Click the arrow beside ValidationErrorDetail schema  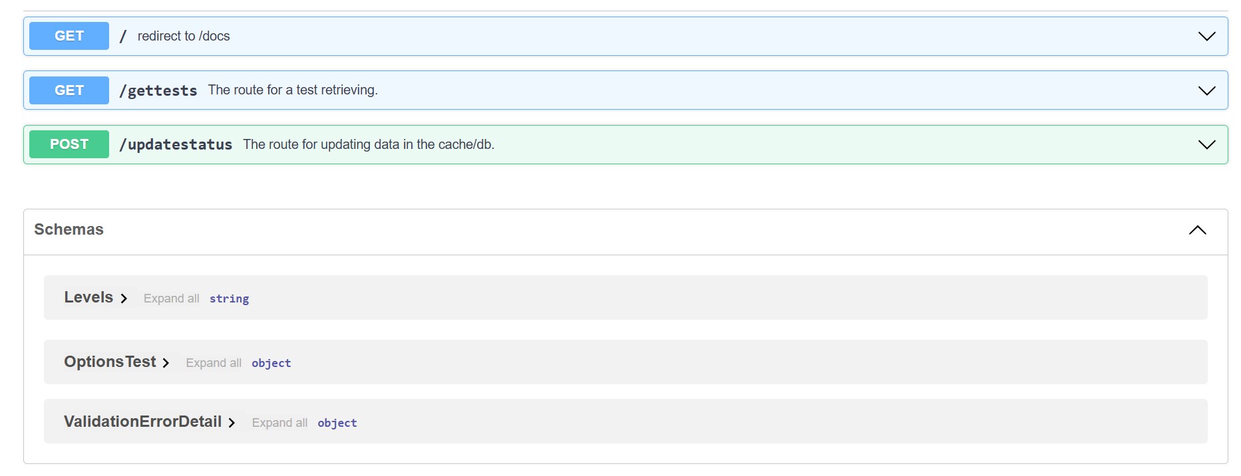tap(232, 423)
